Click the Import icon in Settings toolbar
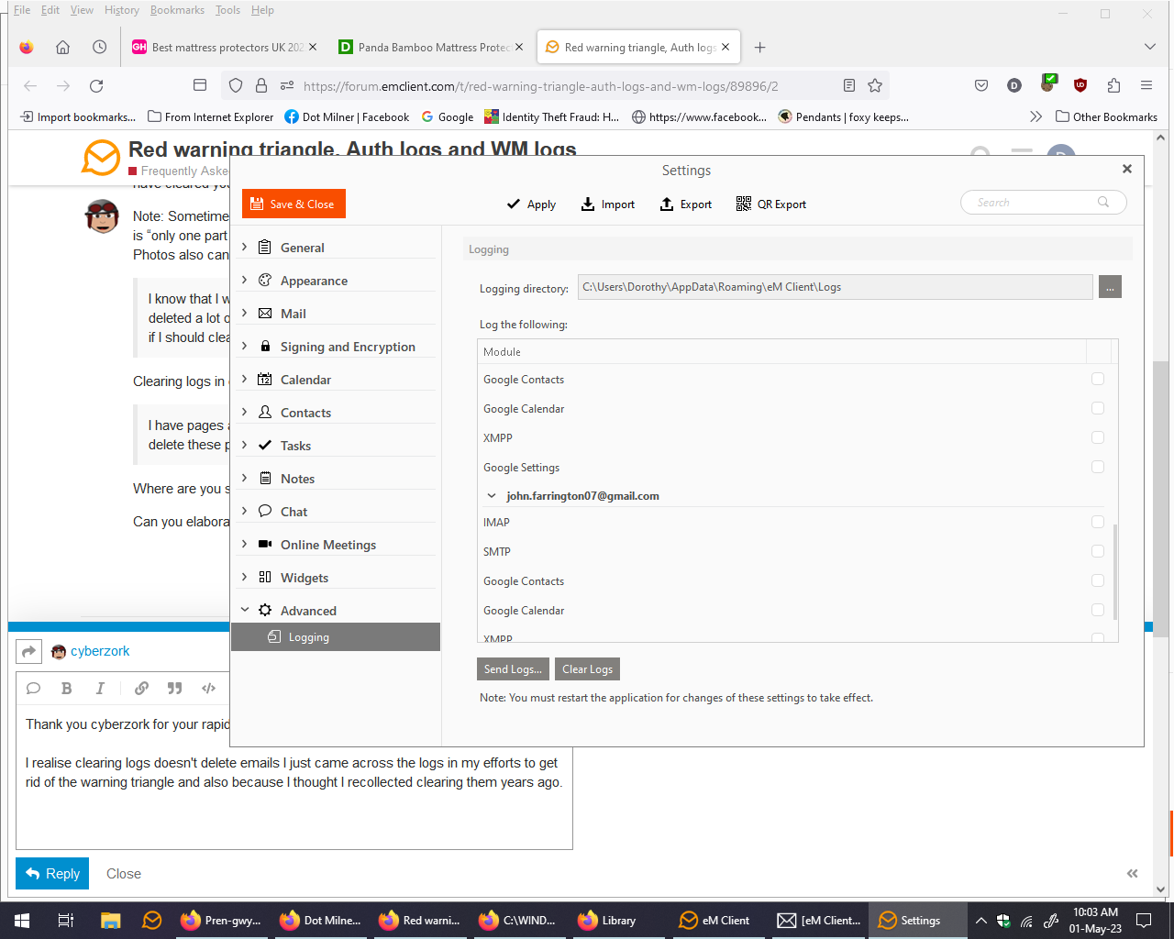This screenshot has width=1174, height=939. (x=607, y=204)
